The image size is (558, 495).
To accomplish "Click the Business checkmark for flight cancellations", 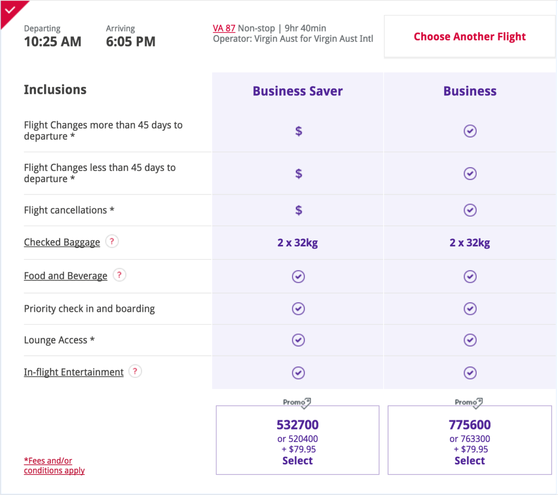I will [x=470, y=210].
